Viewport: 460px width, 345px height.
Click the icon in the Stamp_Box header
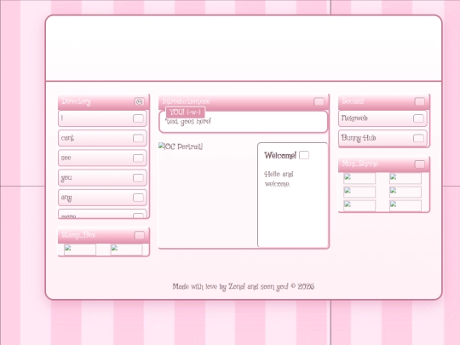140,235
